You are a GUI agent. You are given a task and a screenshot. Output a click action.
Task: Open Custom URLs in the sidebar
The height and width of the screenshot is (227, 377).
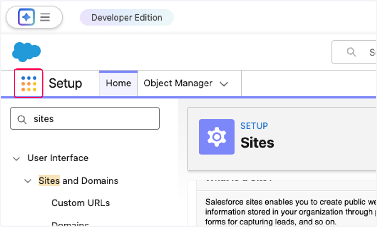point(81,203)
